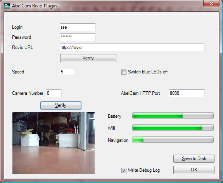The height and width of the screenshot is (183, 223).
Task: Focus the Password field
Action: 78,37
